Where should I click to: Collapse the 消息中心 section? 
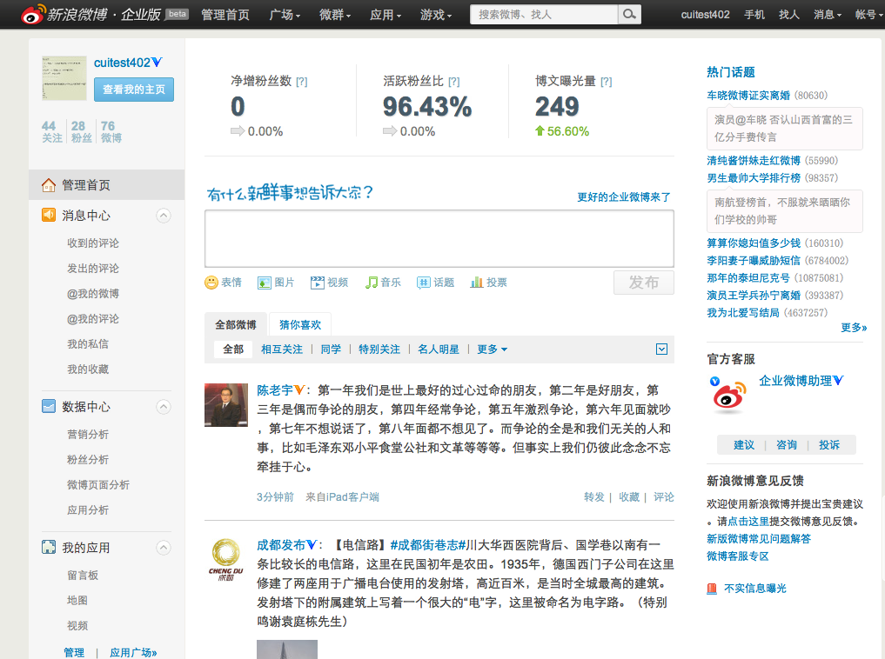pos(163,216)
